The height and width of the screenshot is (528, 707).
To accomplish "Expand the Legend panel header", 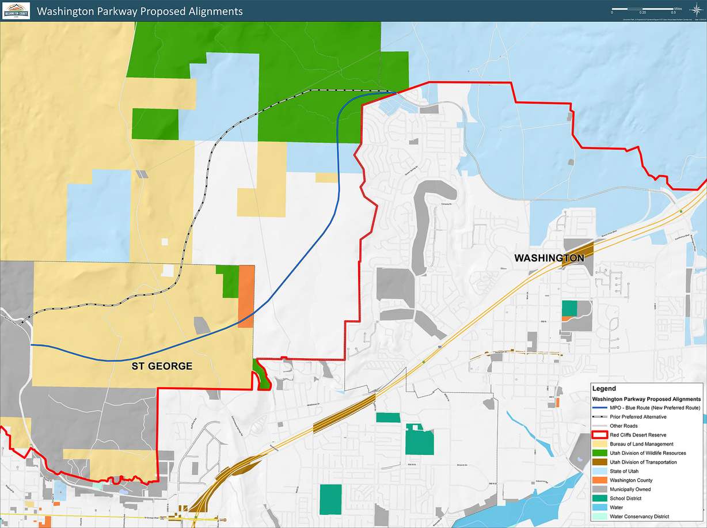I will [605, 388].
